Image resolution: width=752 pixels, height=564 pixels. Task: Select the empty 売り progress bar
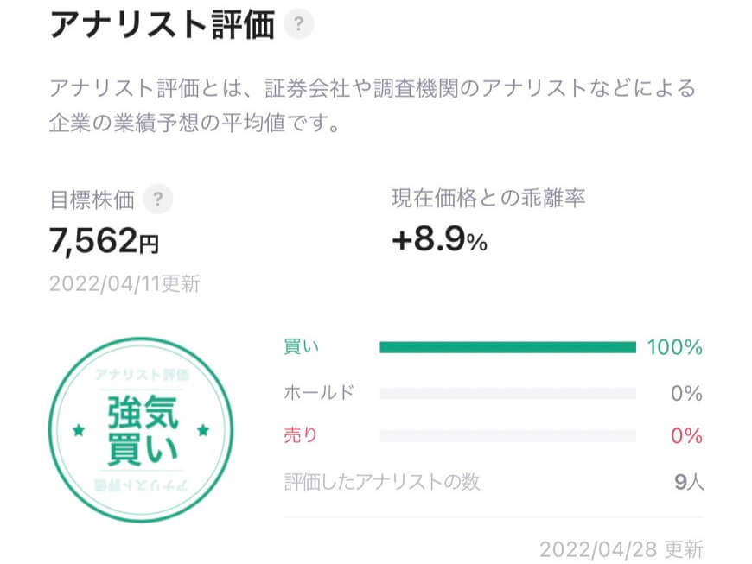(508, 436)
